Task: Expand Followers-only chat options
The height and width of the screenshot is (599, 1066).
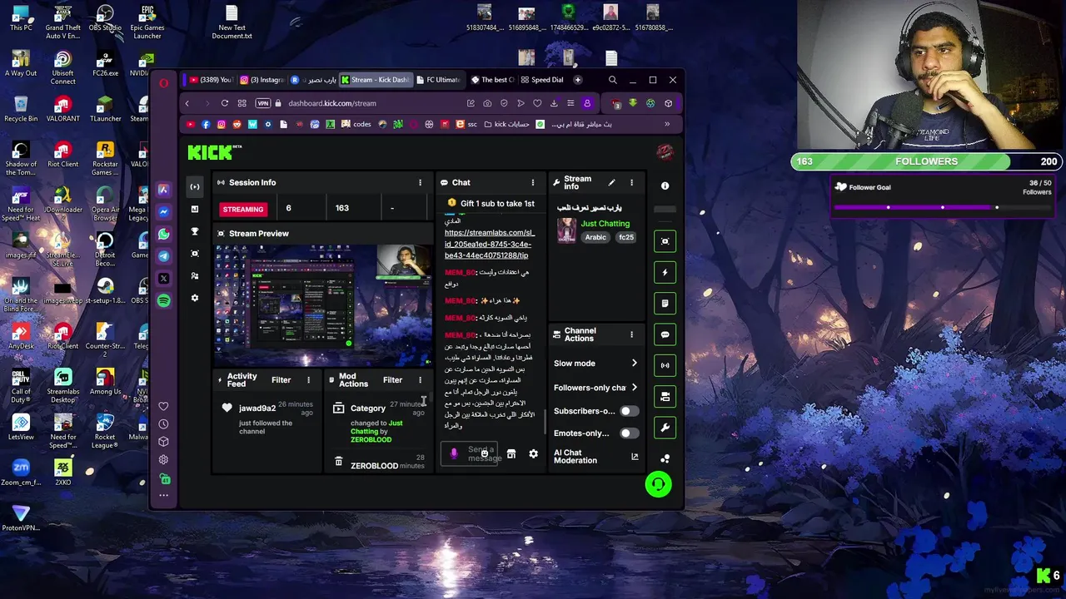Action: (634, 388)
